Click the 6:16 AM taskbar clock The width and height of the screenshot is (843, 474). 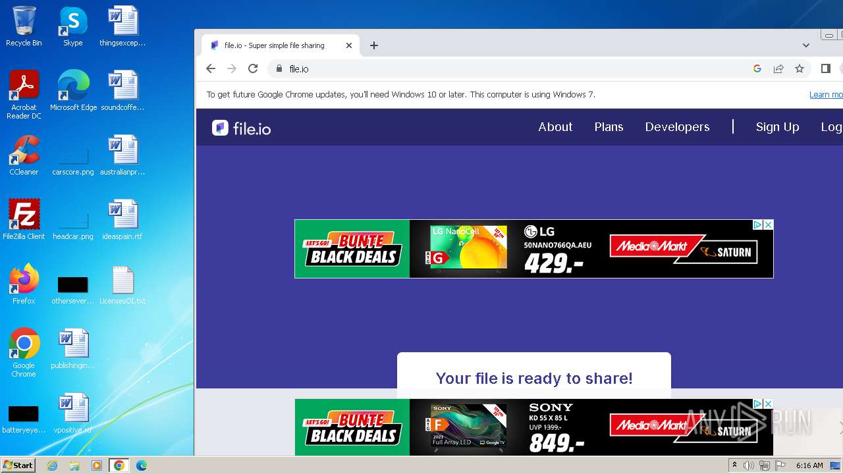click(809, 465)
